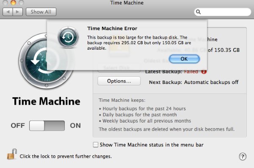This screenshot has height=168, width=254.
Task: Open the Options... button
Action: (x=119, y=81)
